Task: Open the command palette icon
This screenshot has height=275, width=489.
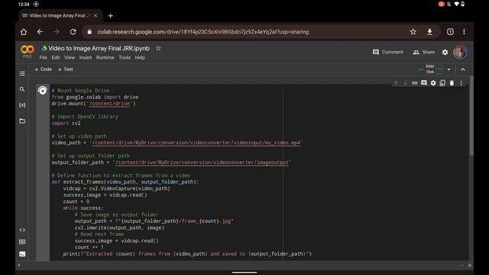Action: [x=22, y=241]
